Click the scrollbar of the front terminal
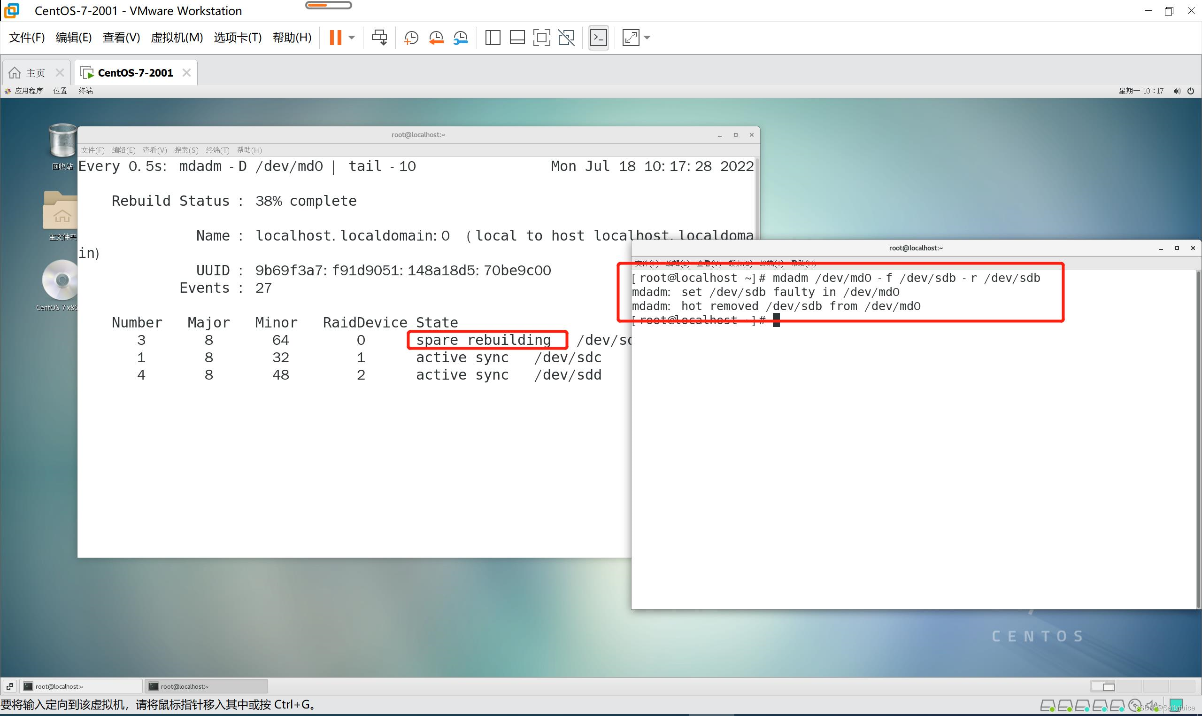This screenshot has height=716, width=1202. point(1198,439)
